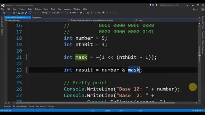Open the Help menu

tap(85, 9)
